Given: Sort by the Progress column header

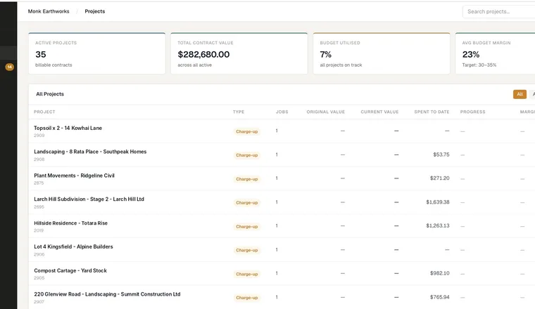Looking at the screenshot, I should pyautogui.click(x=472, y=112).
